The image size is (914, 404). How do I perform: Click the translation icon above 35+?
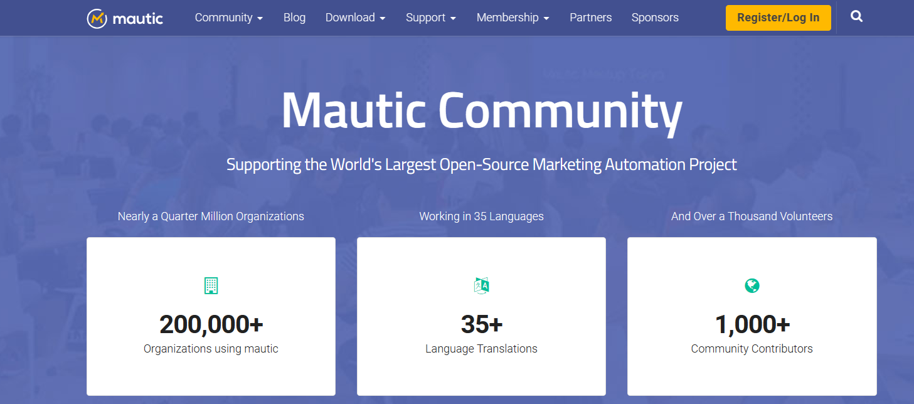click(x=481, y=285)
